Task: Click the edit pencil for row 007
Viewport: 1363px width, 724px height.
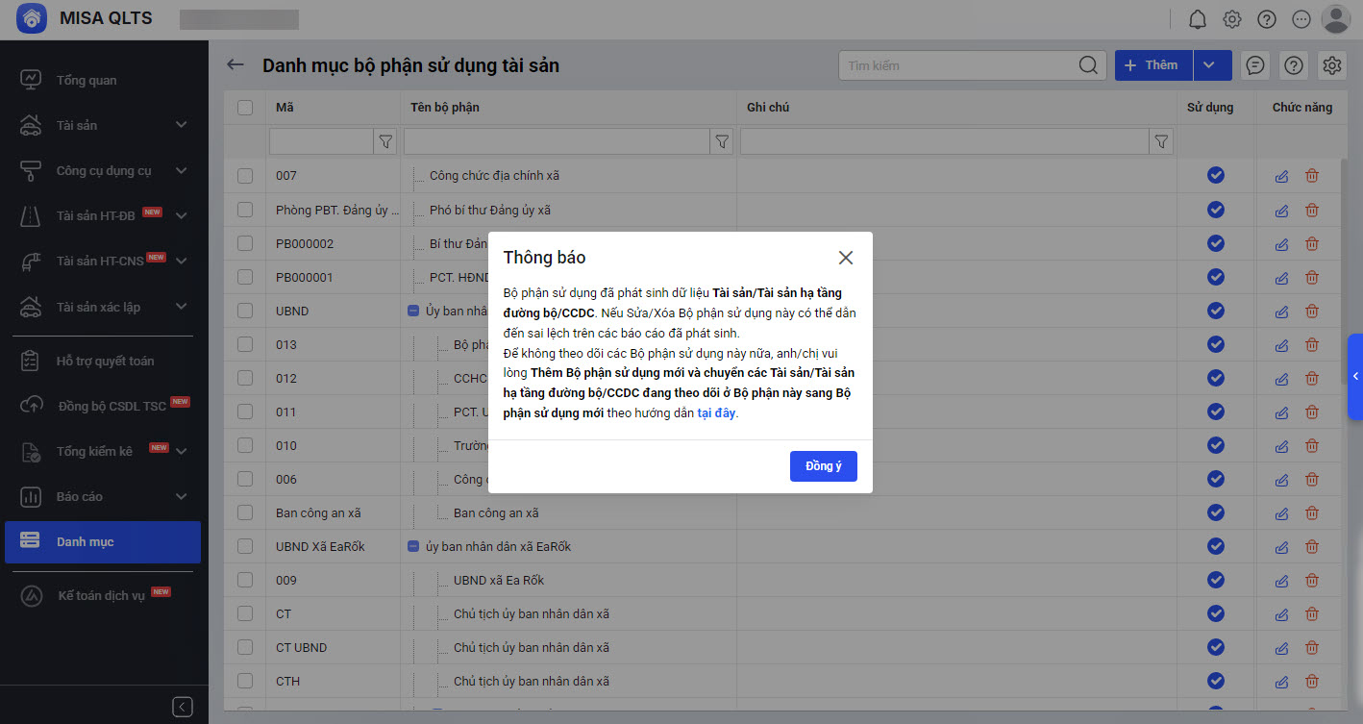Action: coord(1281,176)
